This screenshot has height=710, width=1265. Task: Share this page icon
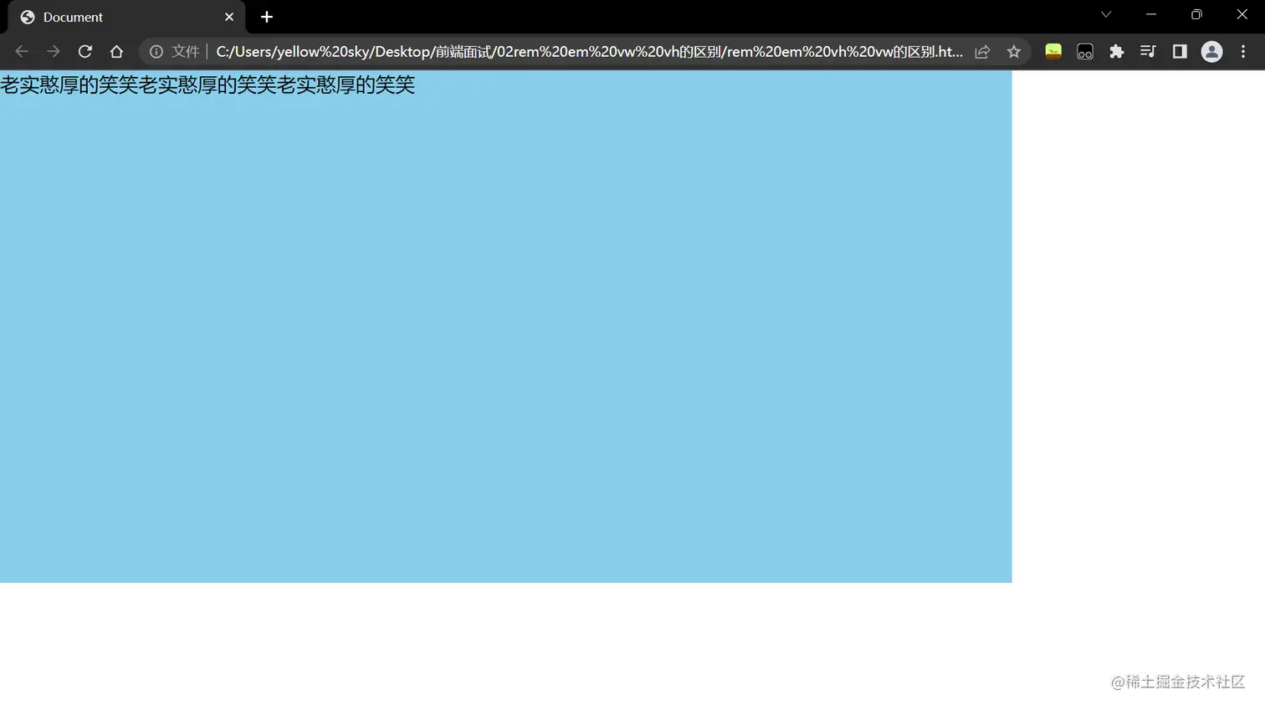(982, 52)
